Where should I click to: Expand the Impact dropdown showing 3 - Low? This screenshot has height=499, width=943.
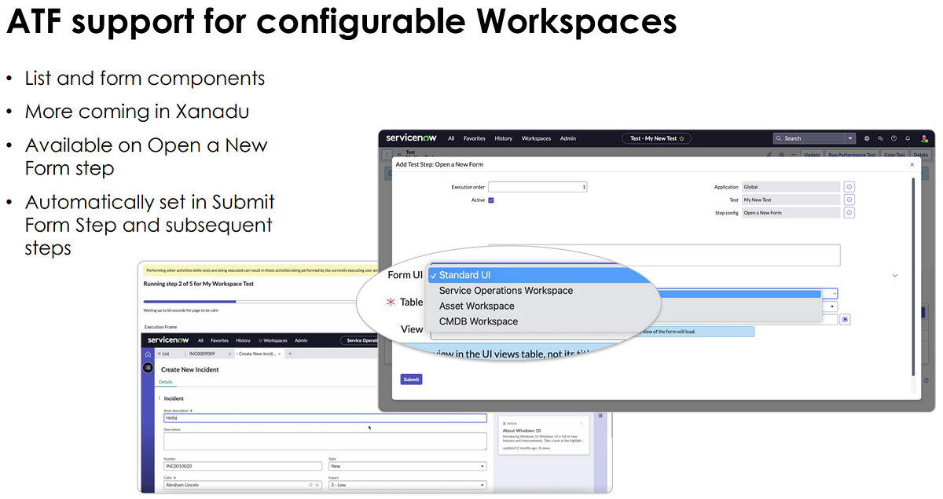coord(483,485)
